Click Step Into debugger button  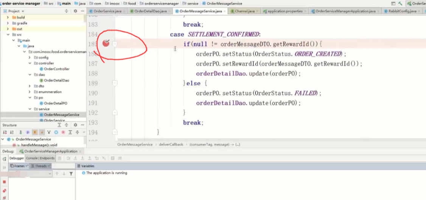(76, 158)
